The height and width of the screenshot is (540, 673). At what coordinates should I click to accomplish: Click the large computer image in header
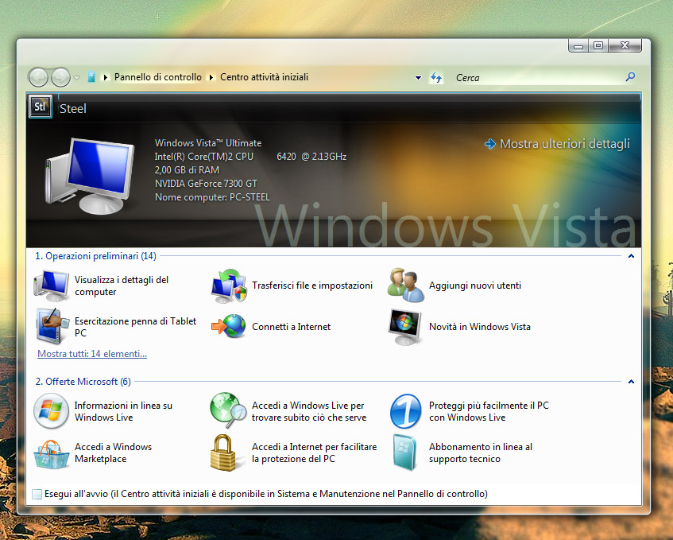[x=89, y=176]
